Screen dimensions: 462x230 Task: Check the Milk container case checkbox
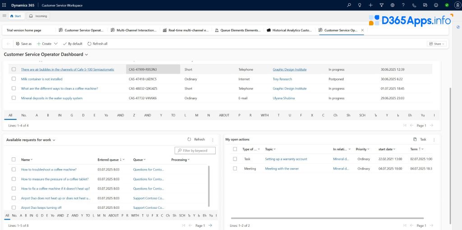pos(14,79)
